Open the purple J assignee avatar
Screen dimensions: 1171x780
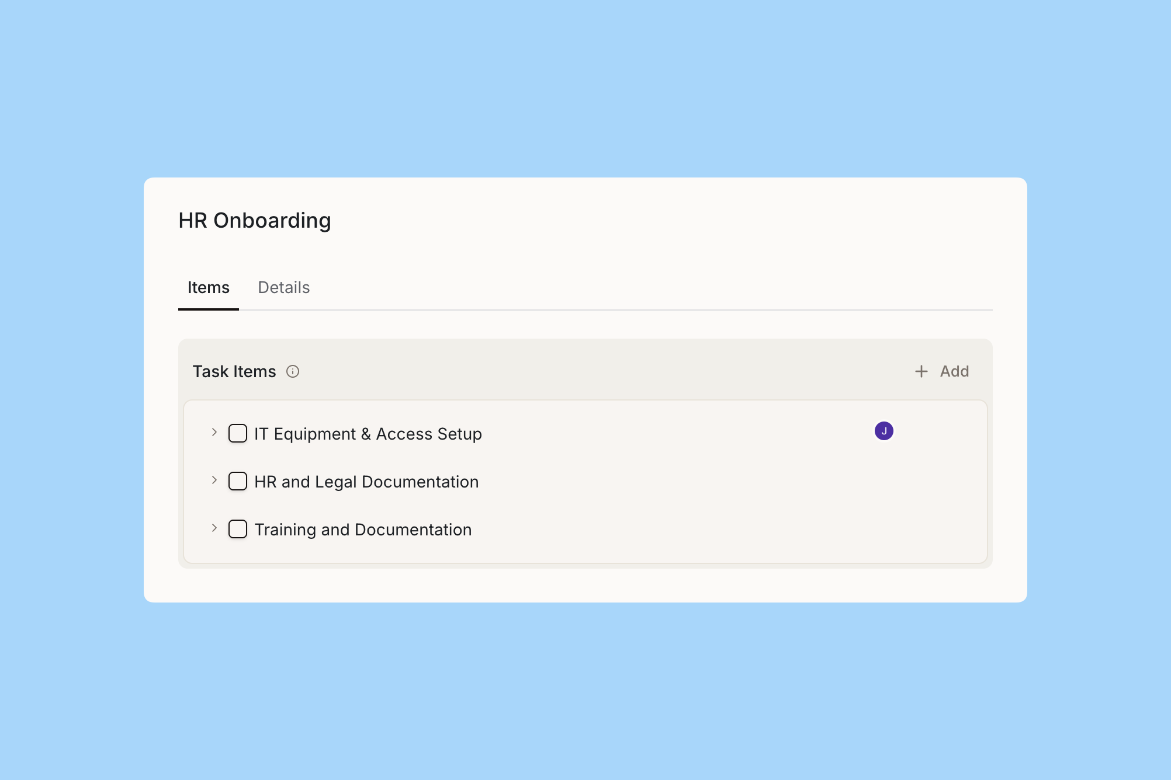[x=884, y=431]
